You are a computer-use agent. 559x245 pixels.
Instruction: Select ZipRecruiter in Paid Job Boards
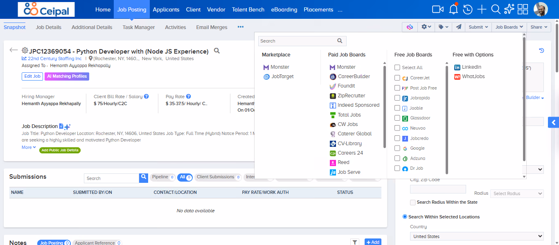[347, 96]
